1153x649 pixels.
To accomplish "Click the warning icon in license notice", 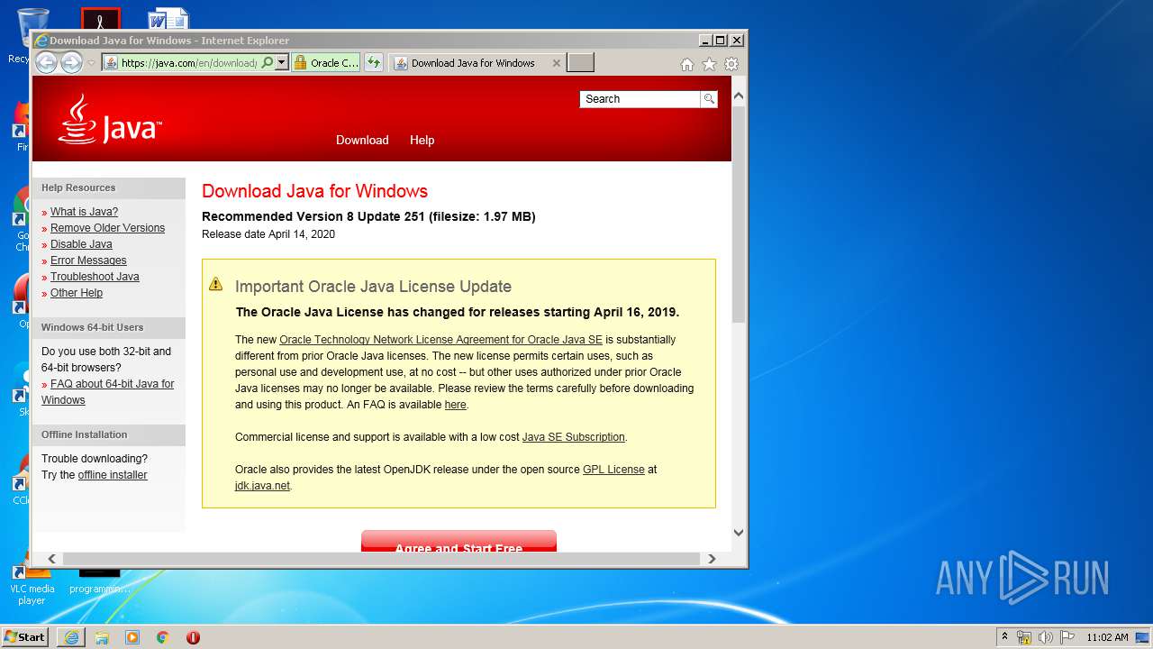I will (216, 285).
